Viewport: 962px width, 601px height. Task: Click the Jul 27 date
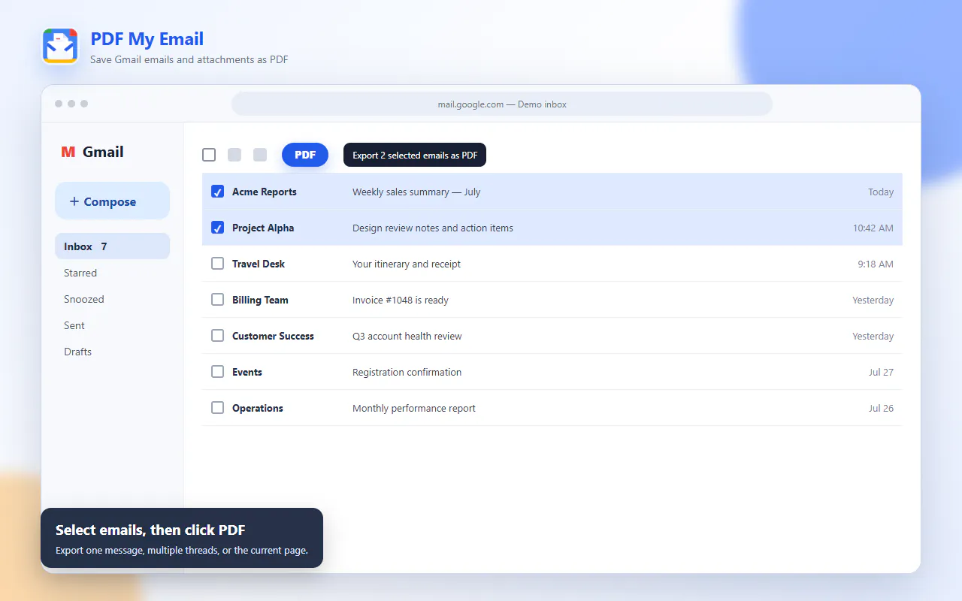(x=881, y=372)
